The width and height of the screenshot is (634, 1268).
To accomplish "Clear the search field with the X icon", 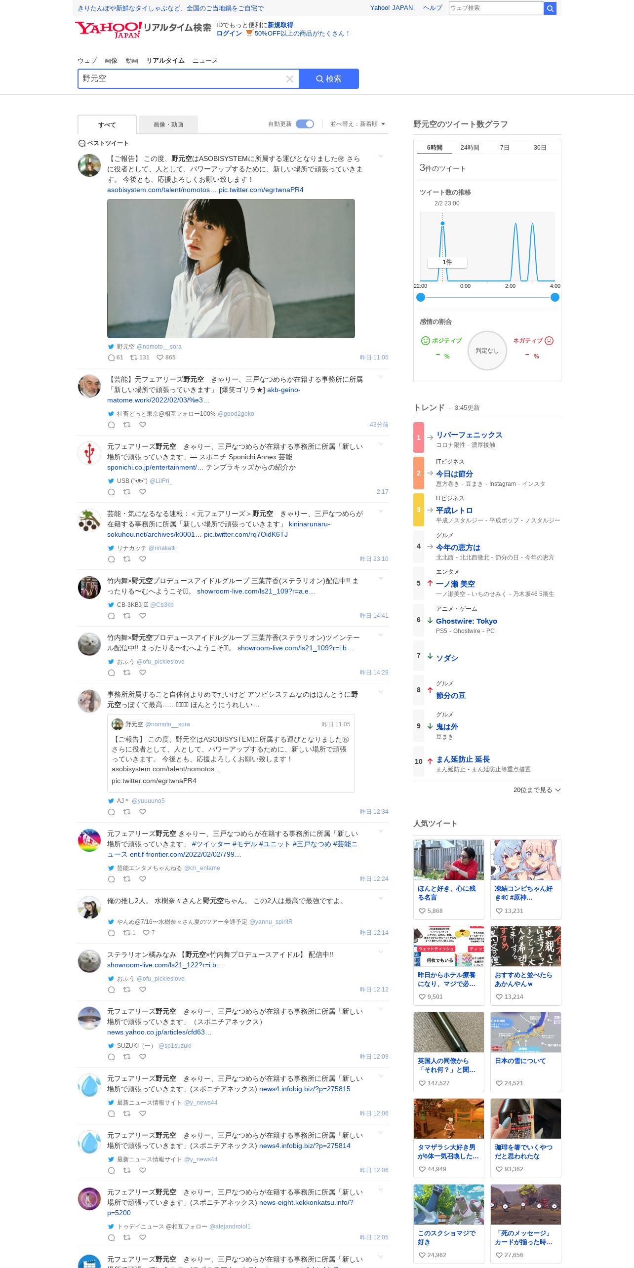I will point(290,79).
